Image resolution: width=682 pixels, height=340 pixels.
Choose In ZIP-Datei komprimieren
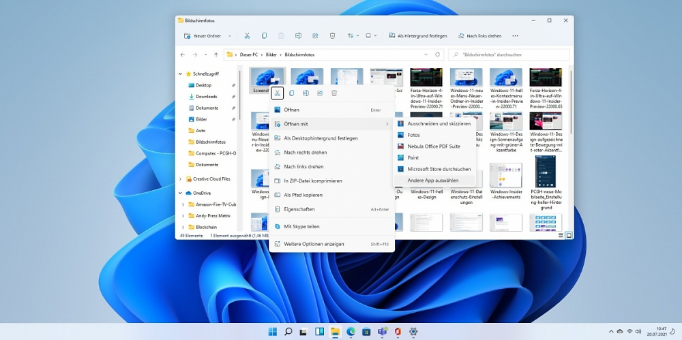click(x=331, y=181)
